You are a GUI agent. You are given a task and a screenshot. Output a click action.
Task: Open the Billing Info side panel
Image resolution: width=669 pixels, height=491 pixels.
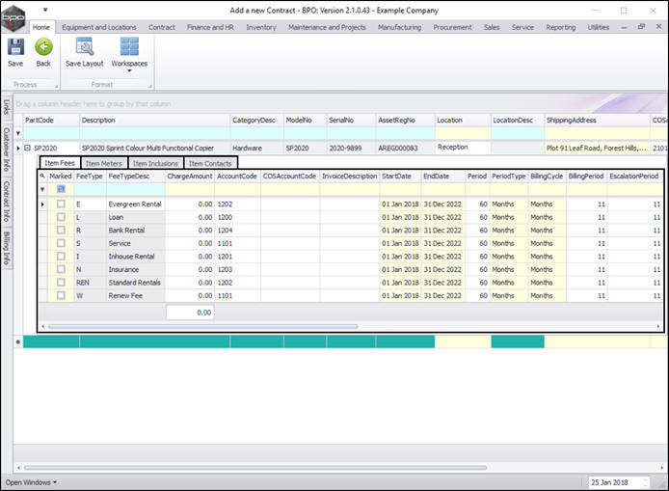[7, 248]
